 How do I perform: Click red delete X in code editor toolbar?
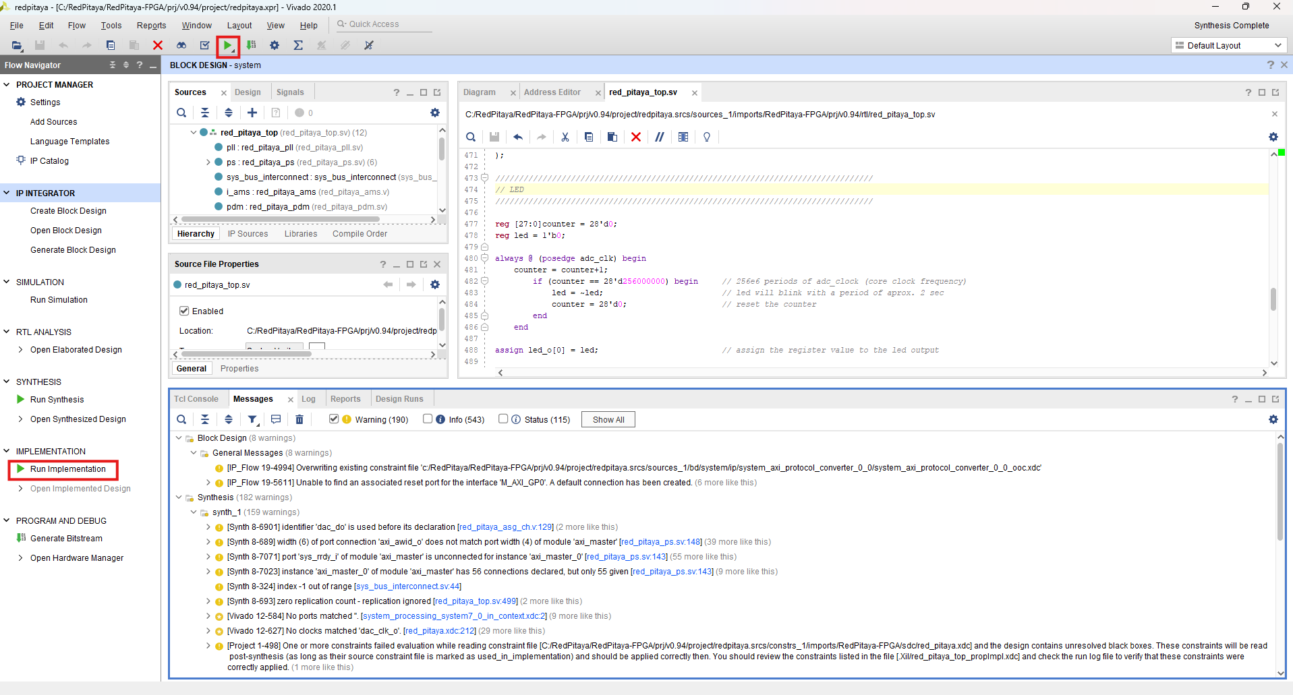coord(636,137)
